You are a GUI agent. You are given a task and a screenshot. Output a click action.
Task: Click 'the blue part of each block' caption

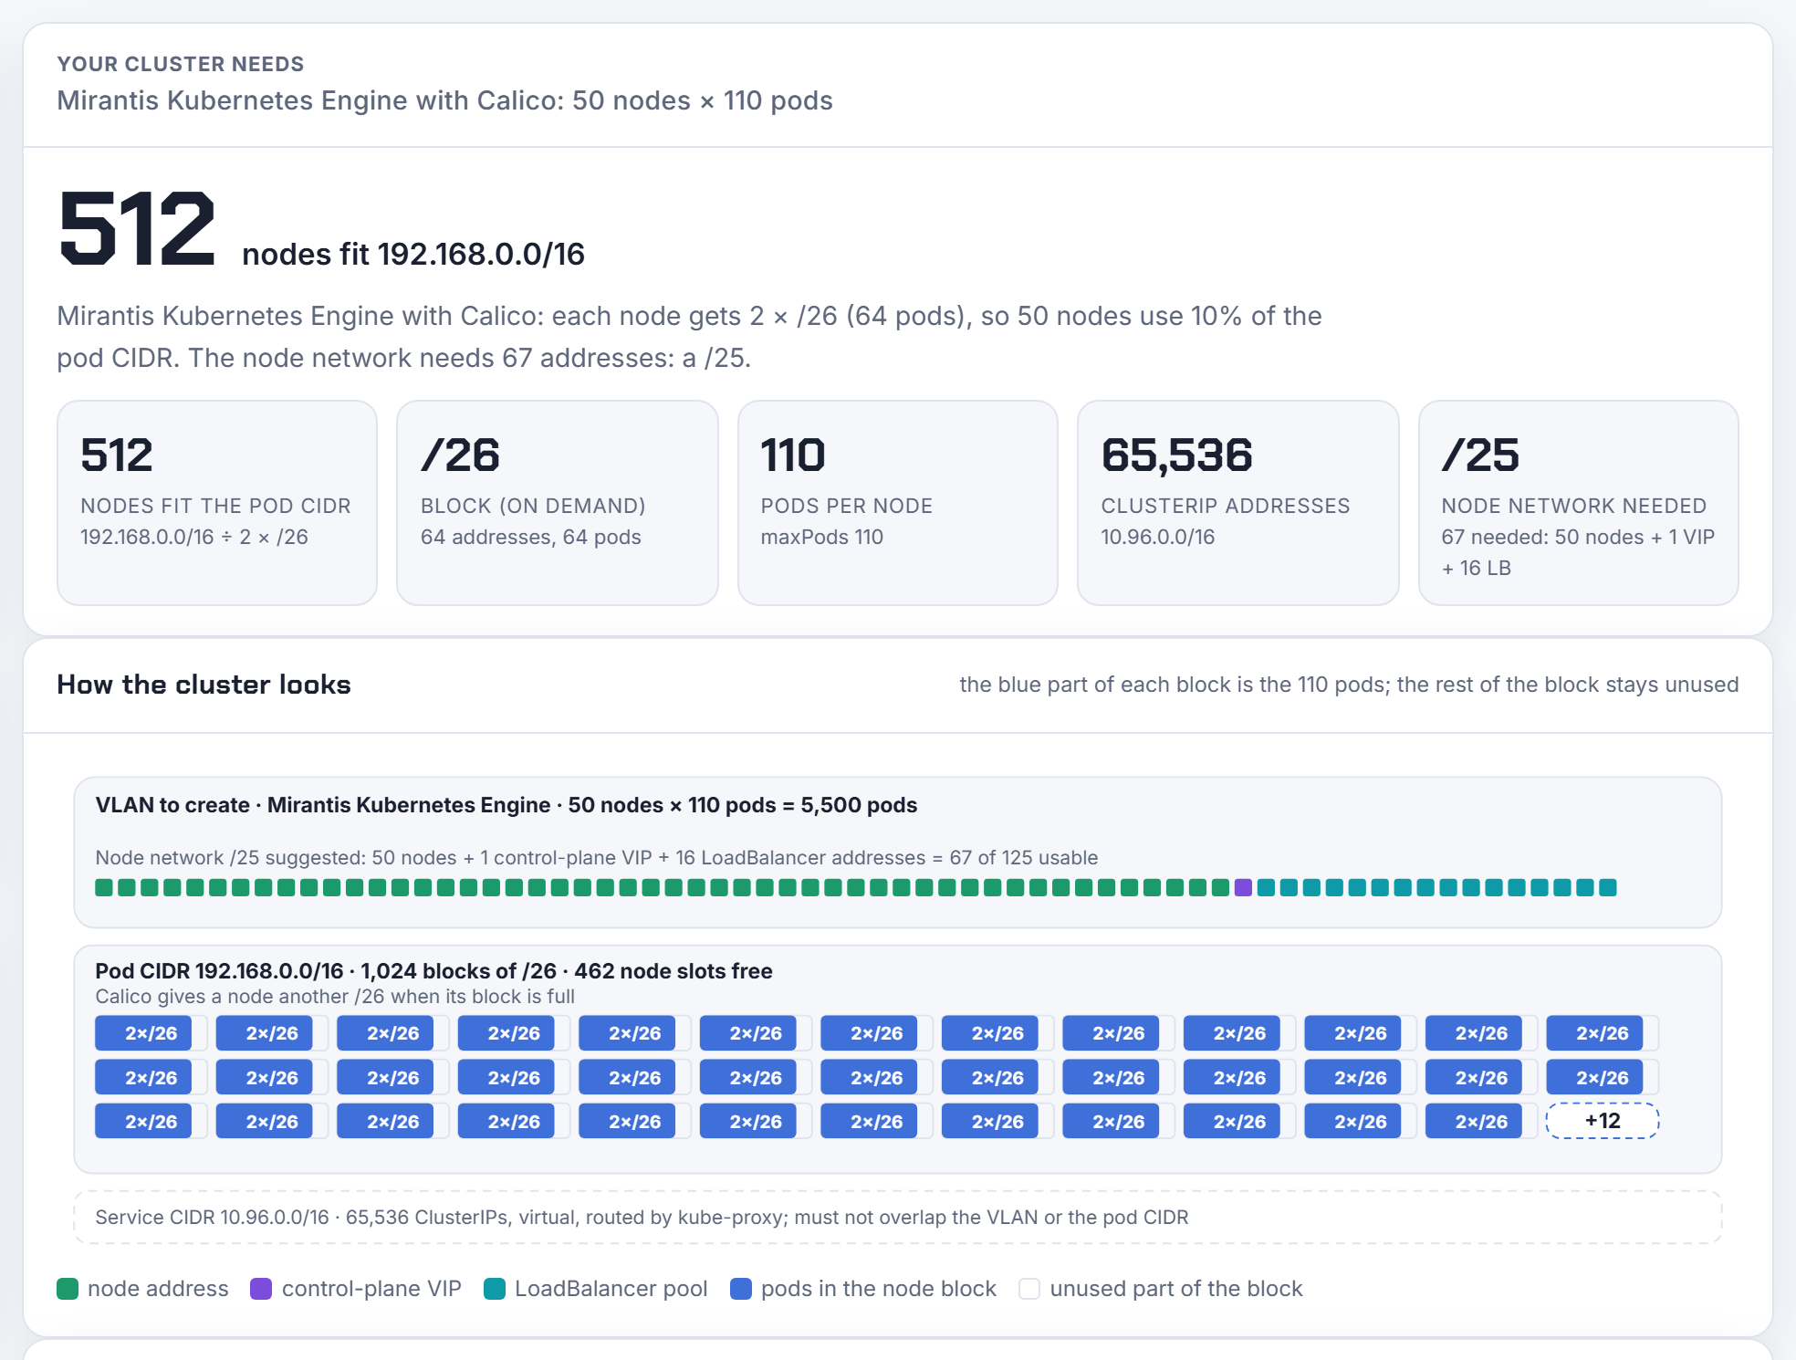[x=1349, y=685]
